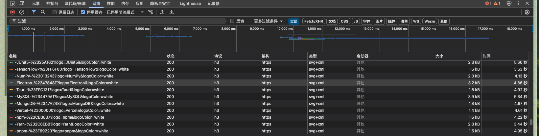Tick the 反转 checkbox
Viewport: 539px width, 136px height.
click(232, 21)
